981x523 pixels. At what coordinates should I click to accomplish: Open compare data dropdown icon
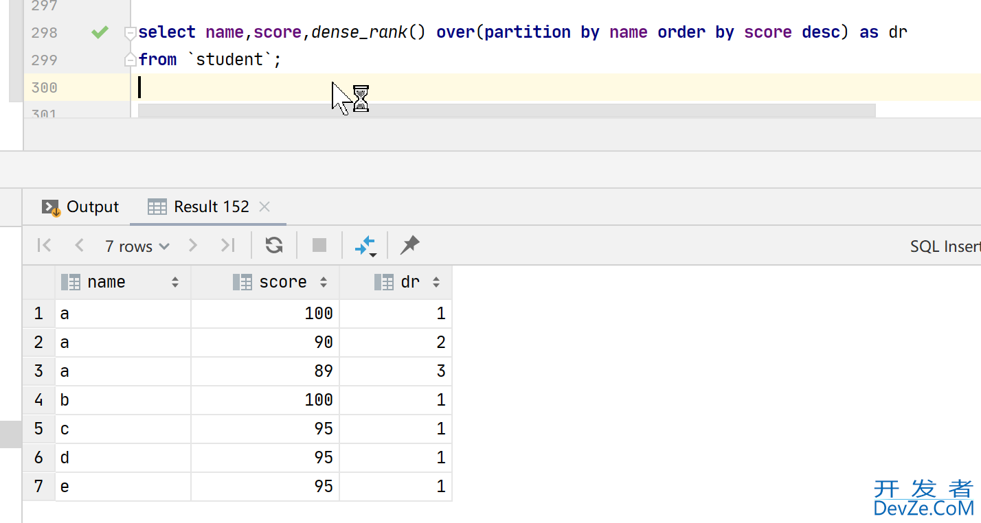pyautogui.click(x=365, y=246)
